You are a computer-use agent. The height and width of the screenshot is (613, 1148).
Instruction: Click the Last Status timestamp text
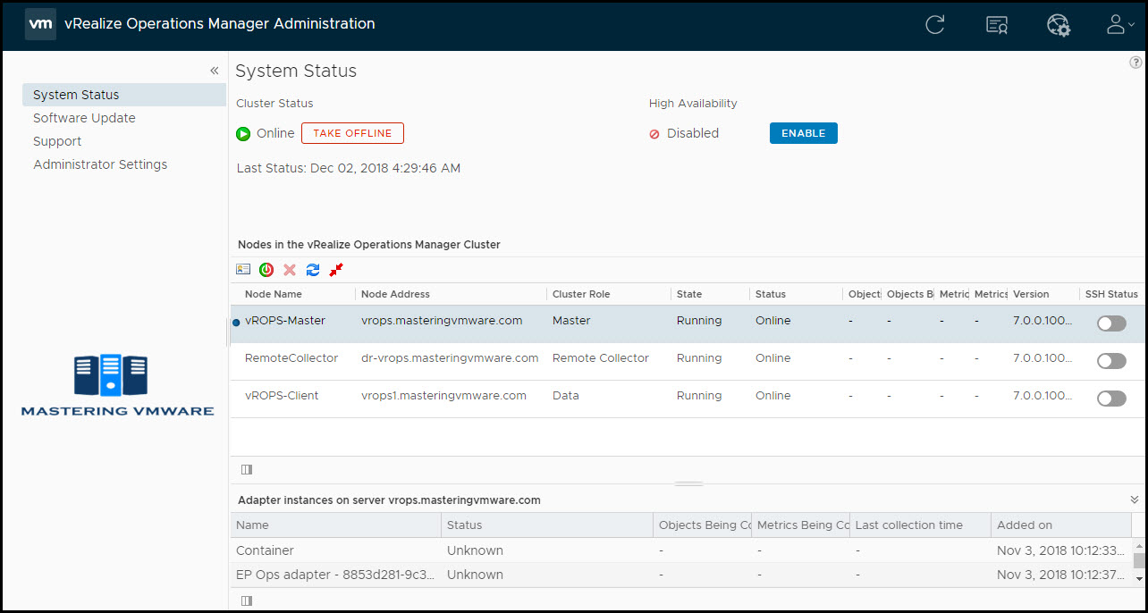[349, 168]
